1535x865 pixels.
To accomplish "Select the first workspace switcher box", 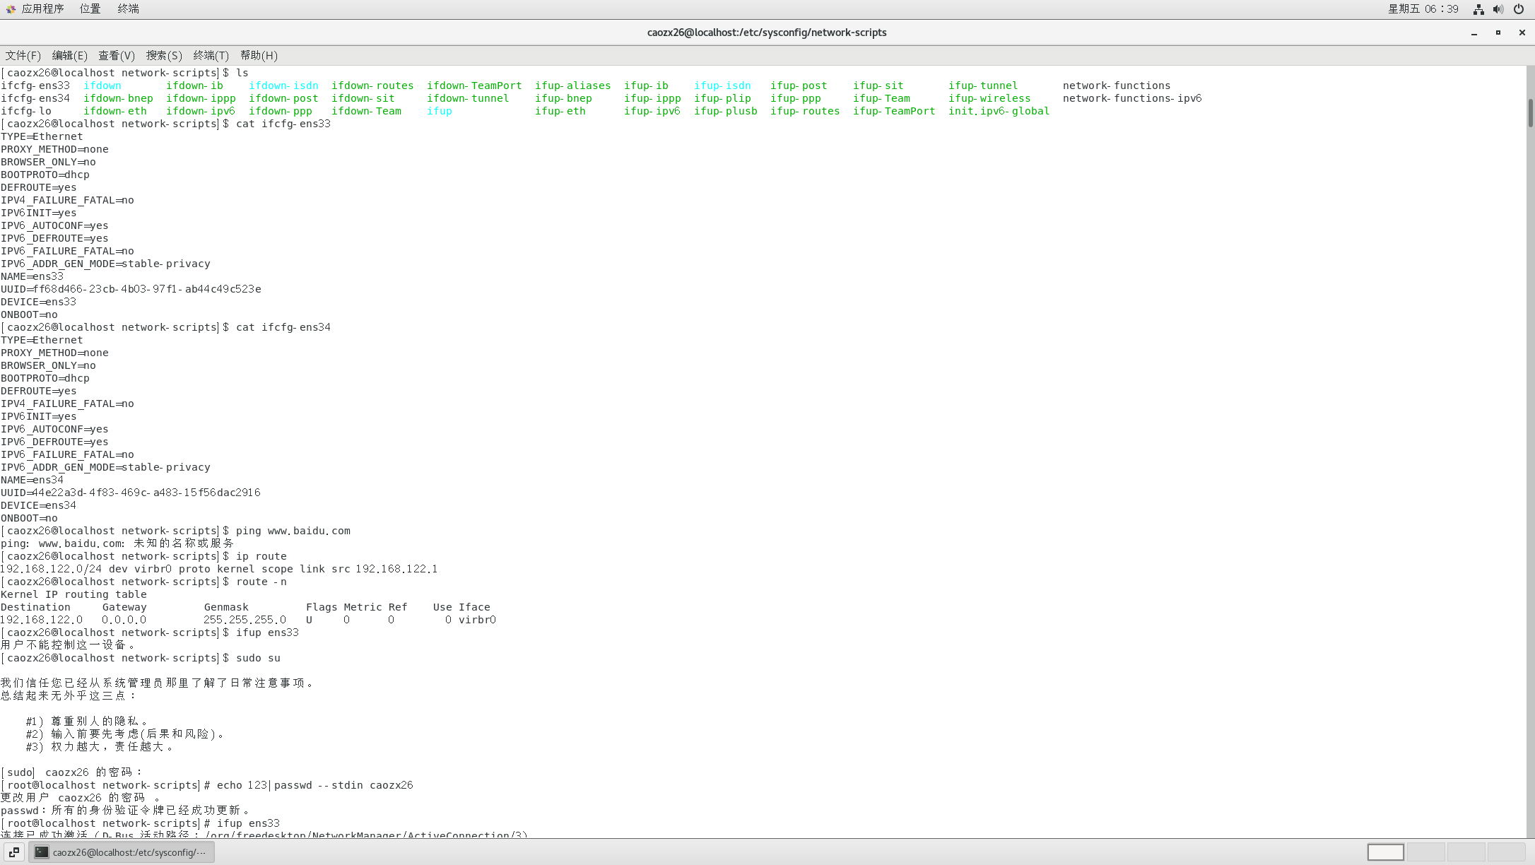I will coord(1385,852).
